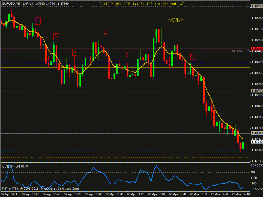
Task: Click the 1.48355 price scale value
Action: pos(257,73)
